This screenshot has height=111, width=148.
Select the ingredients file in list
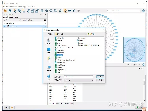pos(60,53)
